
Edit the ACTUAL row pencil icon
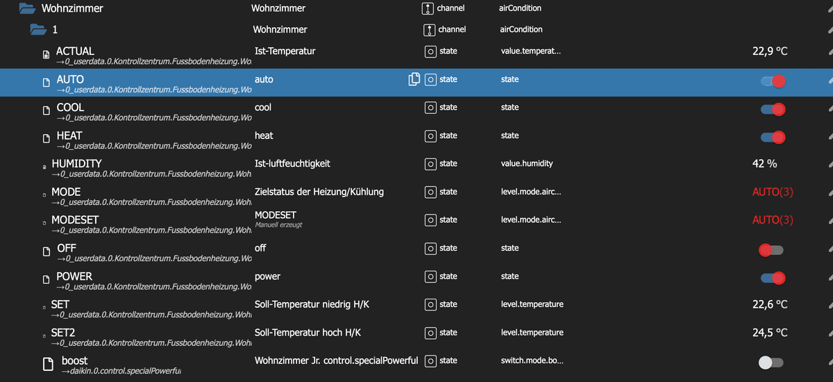tap(830, 53)
